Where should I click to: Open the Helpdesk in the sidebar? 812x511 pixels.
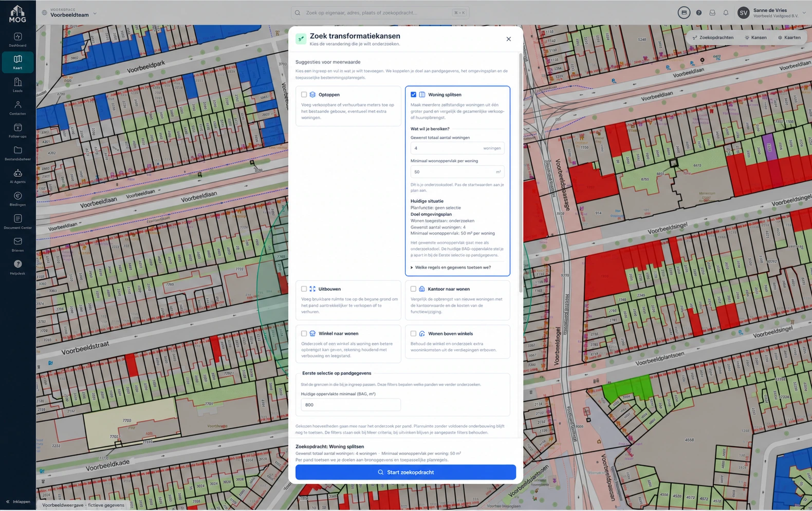point(17,267)
